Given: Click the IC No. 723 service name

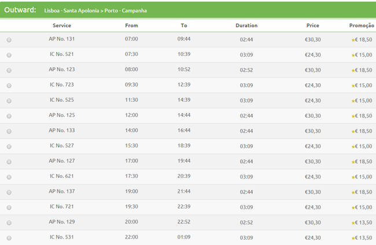Looking at the screenshot, I should (x=62, y=84).
